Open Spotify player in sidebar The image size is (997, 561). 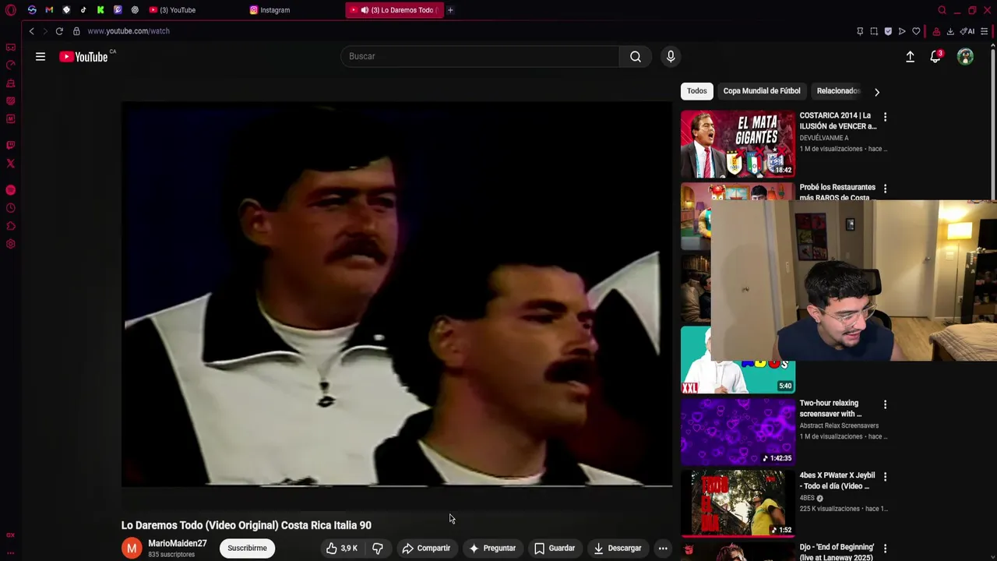tap(11, 190)
